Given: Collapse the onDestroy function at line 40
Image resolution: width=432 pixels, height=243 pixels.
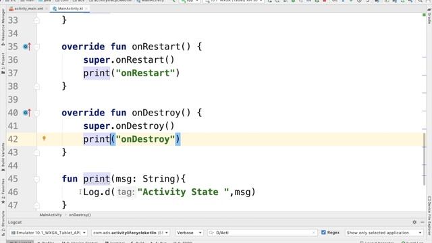Looking at the screenshot, I should pyautogui.click(x=36, y=113).
